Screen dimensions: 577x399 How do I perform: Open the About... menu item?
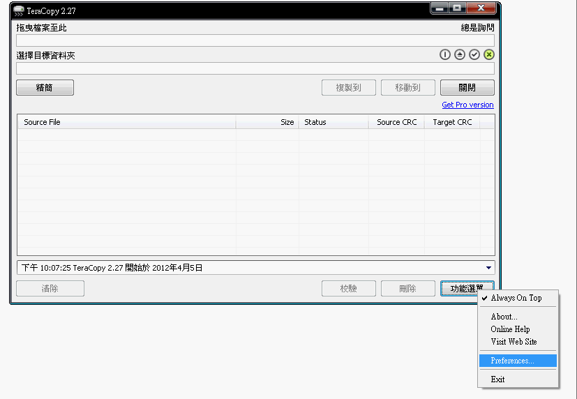(518, 317)
